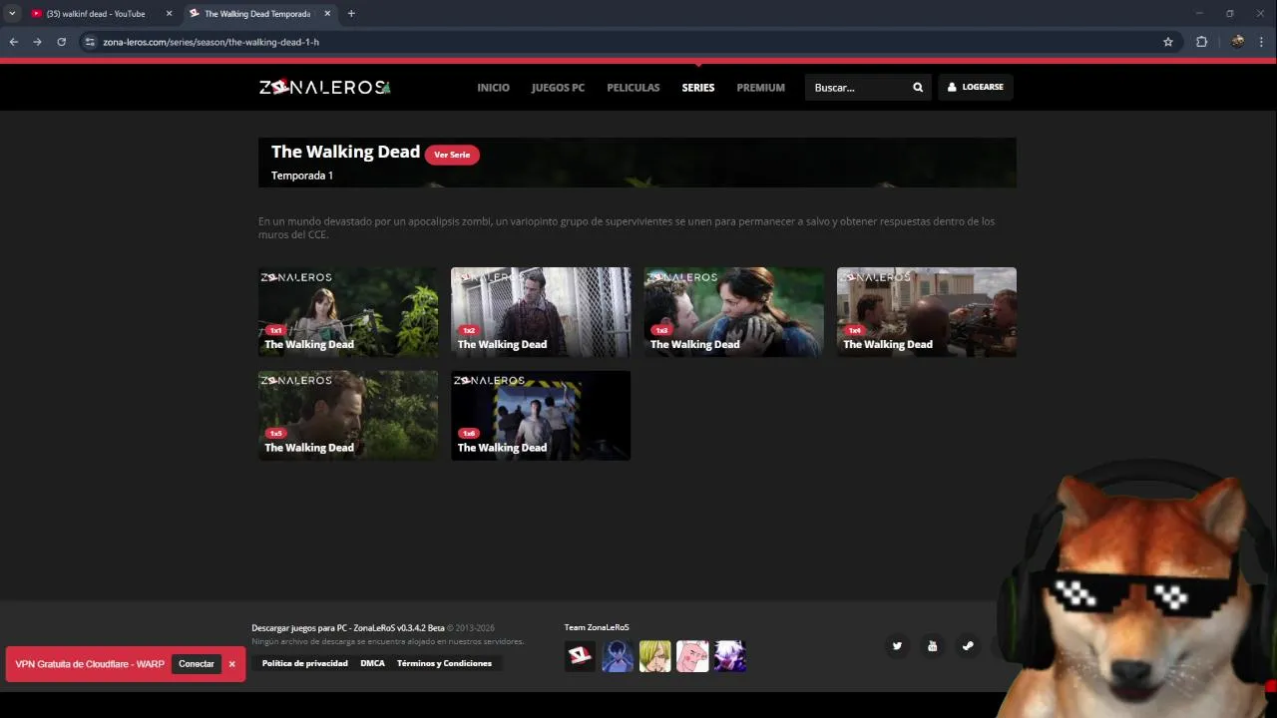Open the Steam social link
This screenshot has width=1277, height=718.
pyautogui.click(x=967, y=646)
